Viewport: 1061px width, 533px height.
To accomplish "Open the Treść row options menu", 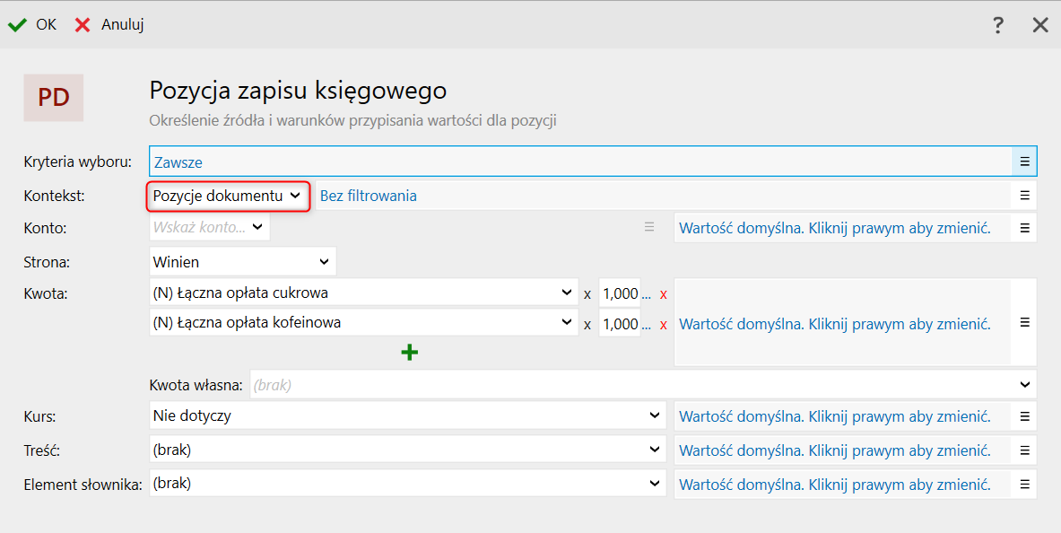I will pos(1024,450).
